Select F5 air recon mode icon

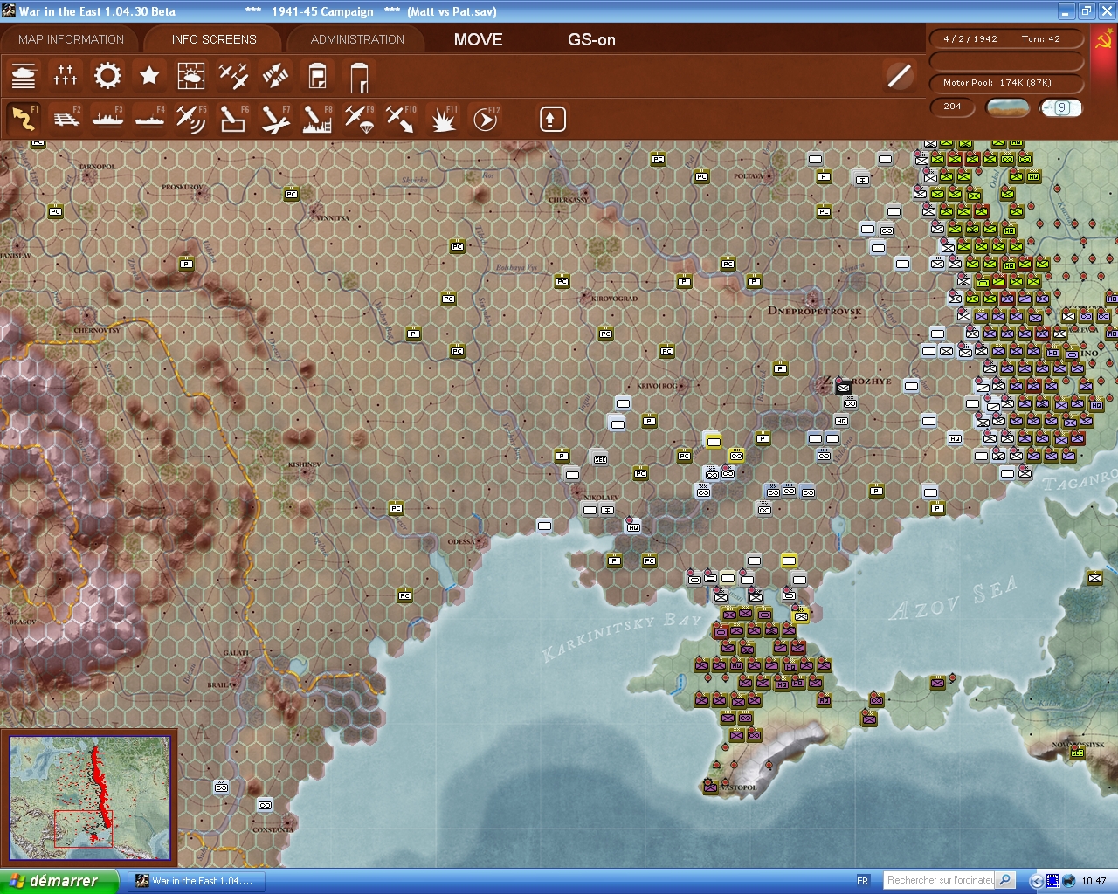coord(191,119)
